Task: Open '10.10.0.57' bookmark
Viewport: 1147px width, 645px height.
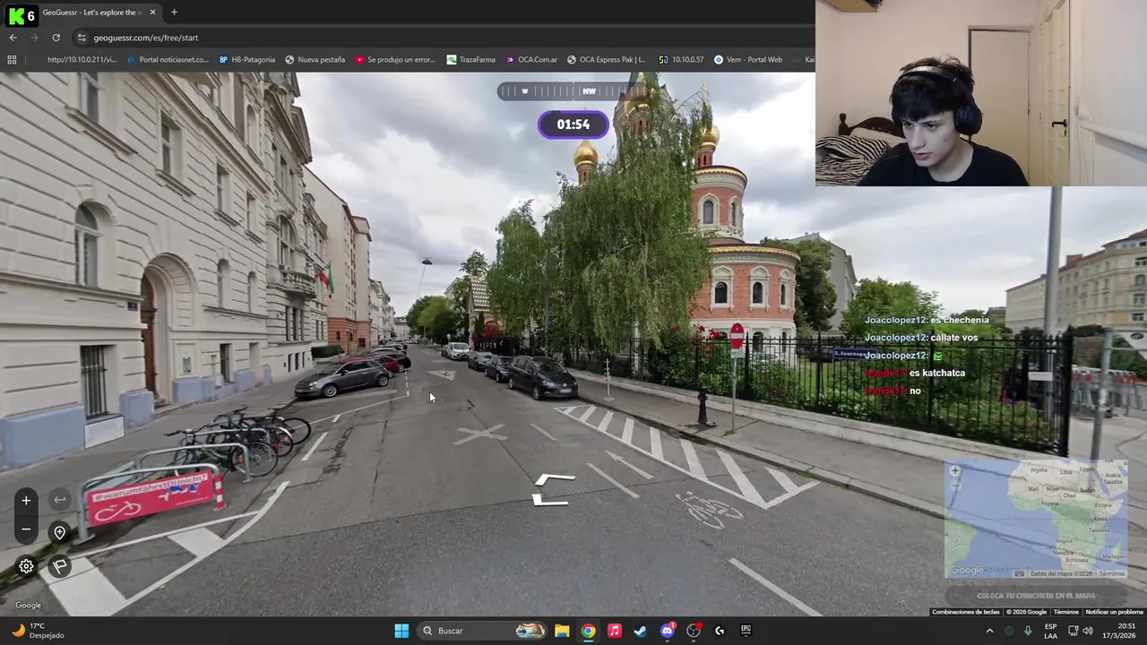Action: pos(681,60)
